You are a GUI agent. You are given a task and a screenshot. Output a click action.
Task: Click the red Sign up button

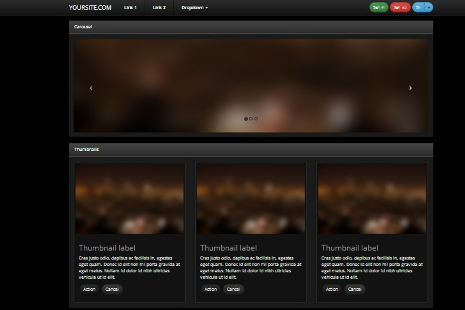[400, 7]
